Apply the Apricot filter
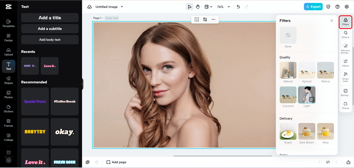 tap(307, 70)
